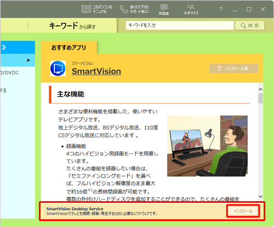Click インストール for SmartVision Desktop Service

243,211
